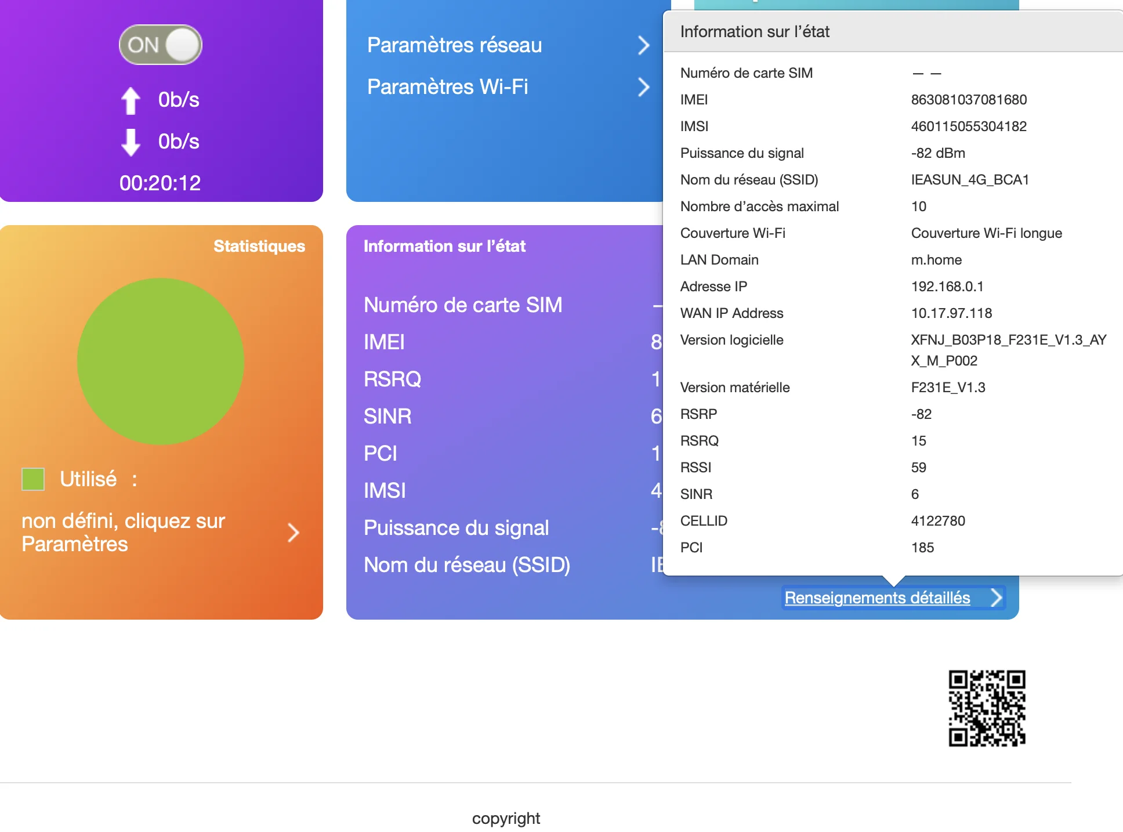Click the WAN IP Address value
The image size is (1123, 832).
(951, 313)
